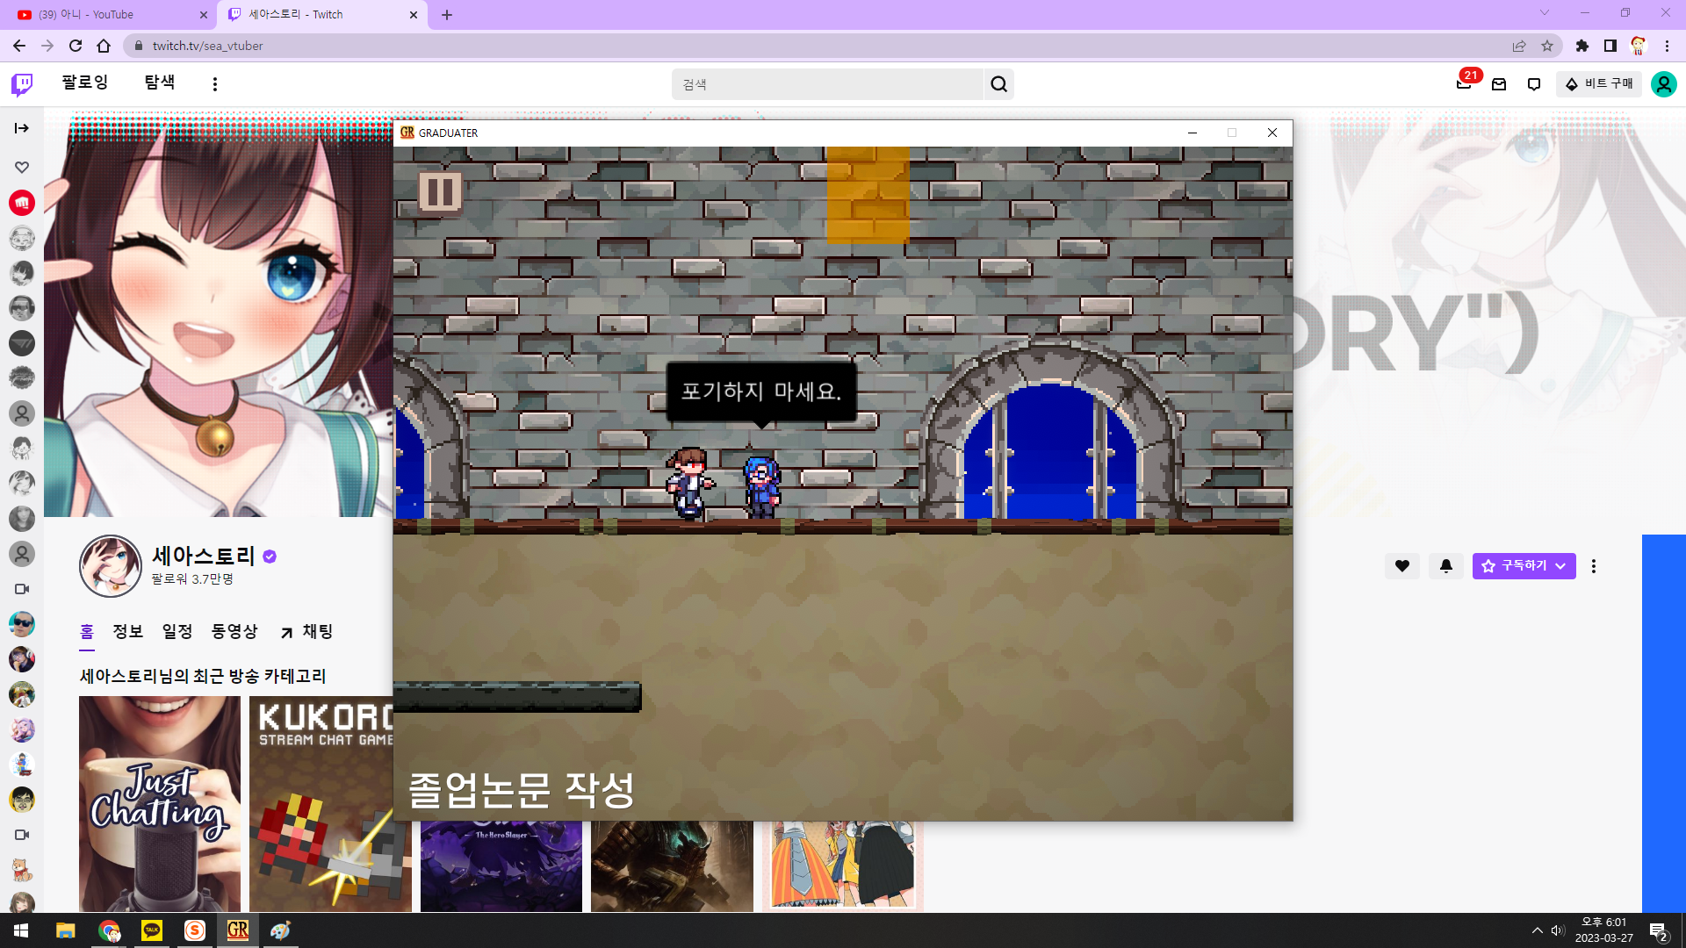Open channel options three-dot menu near 구독하기
This screenshot has height=948, width=1686.
1594,566
